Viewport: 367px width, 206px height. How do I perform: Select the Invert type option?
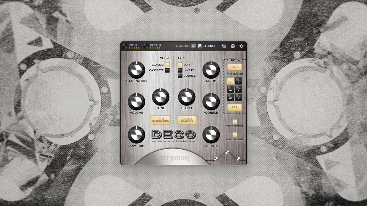point(180,70)
